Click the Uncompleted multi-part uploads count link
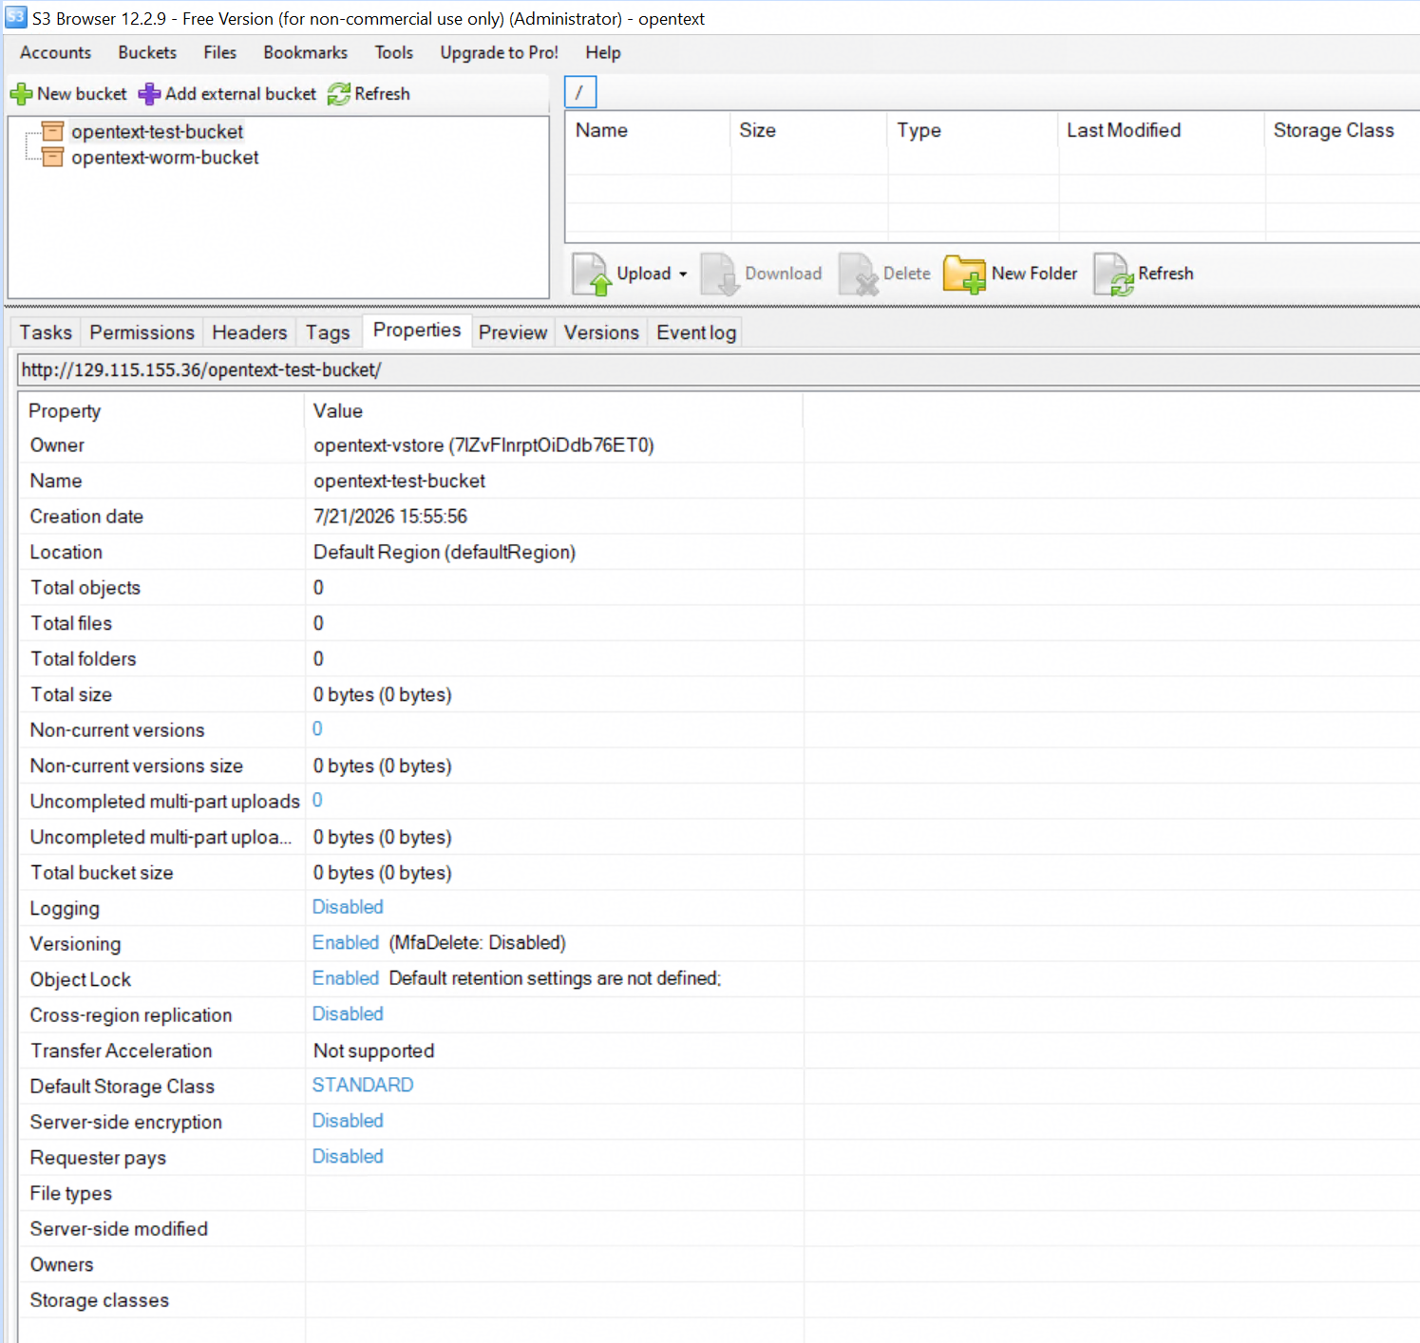Viewport: 1420px width, 1343px height. coord(317,800)
